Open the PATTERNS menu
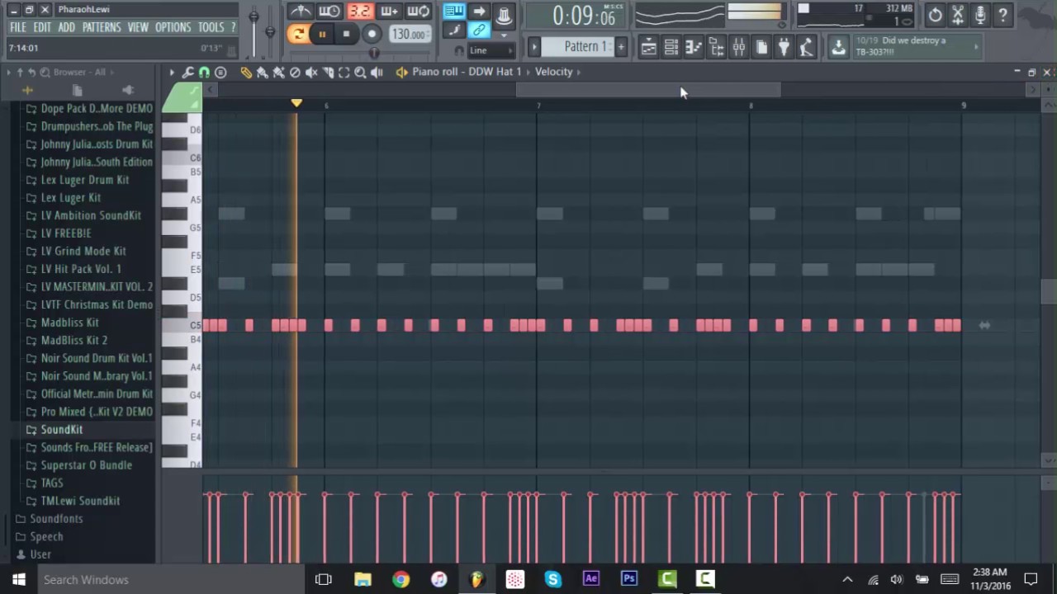Image resolution: width=1057 pixels, height=594 pixels. pos(102,27)
